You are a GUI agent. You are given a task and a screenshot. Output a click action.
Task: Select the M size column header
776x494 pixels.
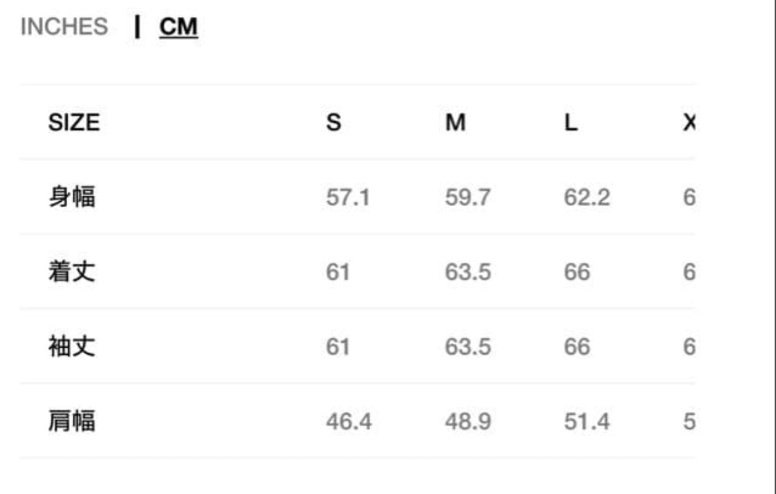click(455, 123)
